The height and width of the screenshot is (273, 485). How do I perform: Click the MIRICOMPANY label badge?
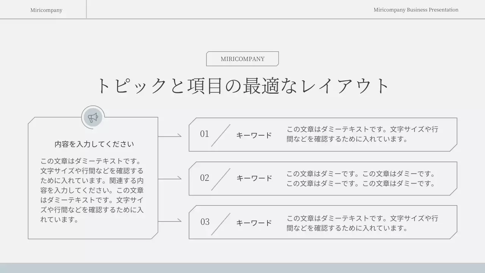tap(242, 59)
